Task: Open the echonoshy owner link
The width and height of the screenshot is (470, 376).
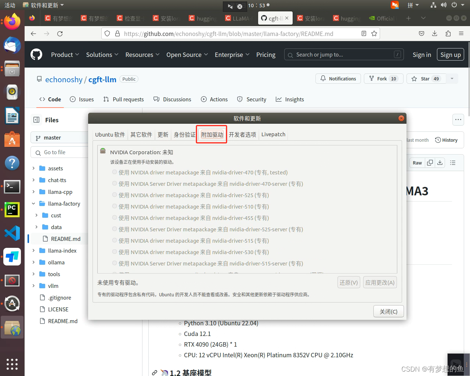Action: [x=64, y=79]
